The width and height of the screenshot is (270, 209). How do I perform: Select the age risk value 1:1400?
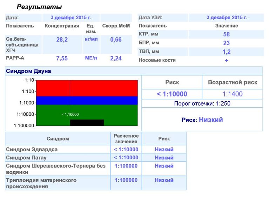[232, 94]
